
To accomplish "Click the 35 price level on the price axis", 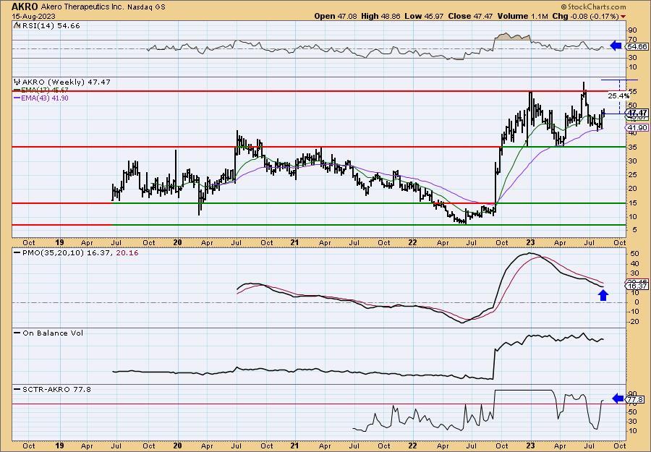I will pyautogui.click(x=633, y=147).
